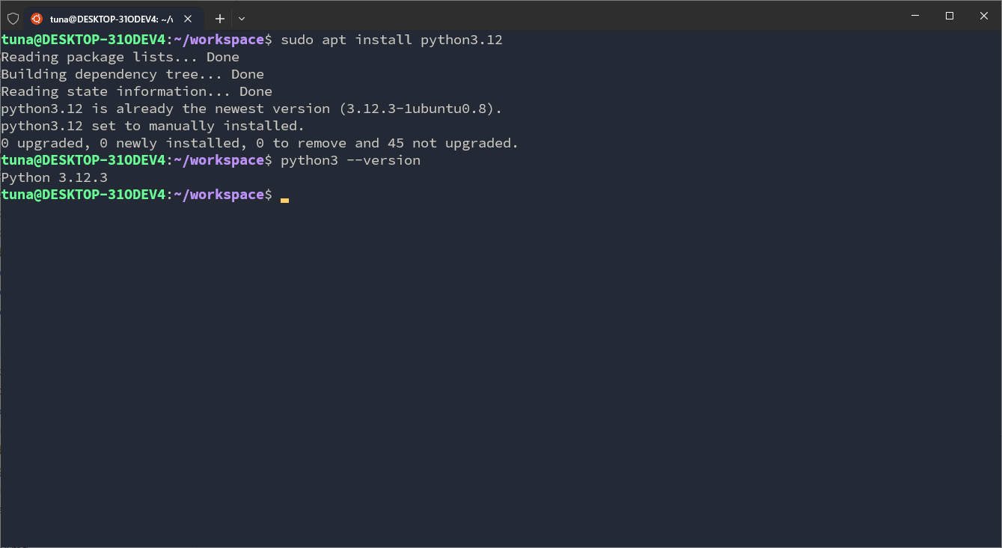1002x548 pixels.
Task: Close the terminal window
Action: 984,16
